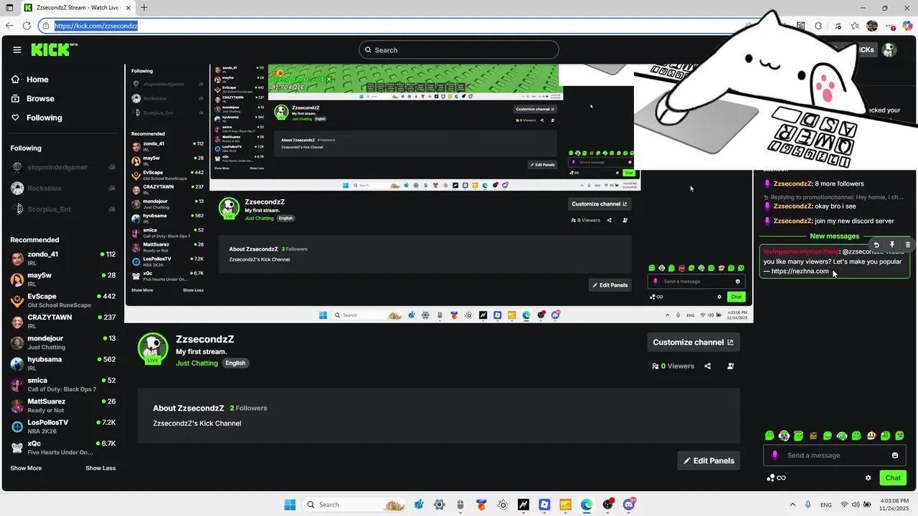Open LosPollosTV NBA 2K26 channel
The height and width of the screenshot is (516, 918).
(x=62, y=426)
